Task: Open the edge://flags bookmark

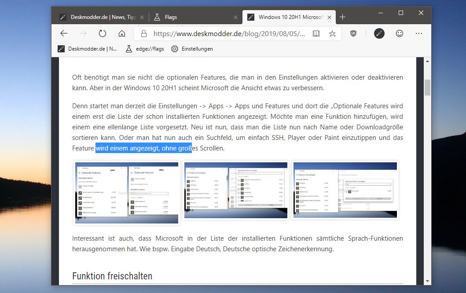Action: [145, 49]
